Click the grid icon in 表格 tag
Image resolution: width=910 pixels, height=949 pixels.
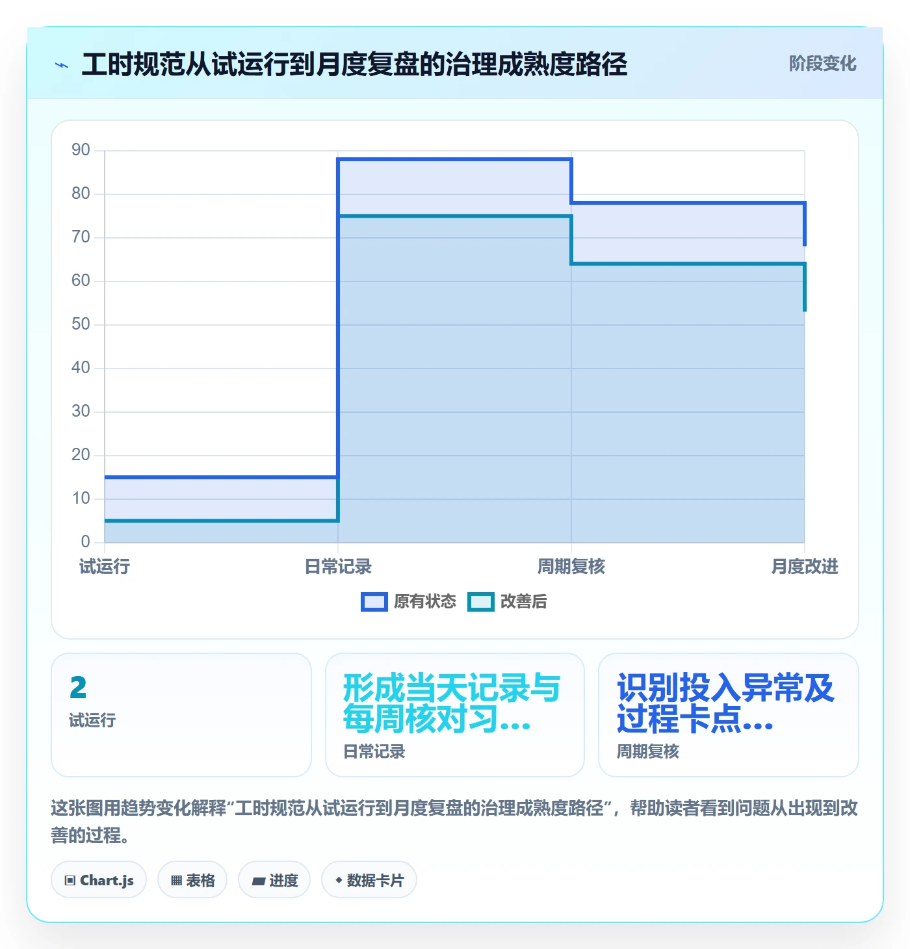click(176, 881)
